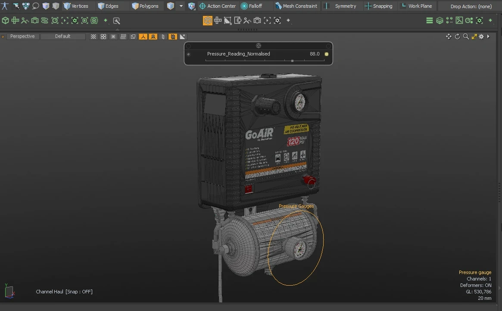Open the Default shading style dropdown

point(62,37)
